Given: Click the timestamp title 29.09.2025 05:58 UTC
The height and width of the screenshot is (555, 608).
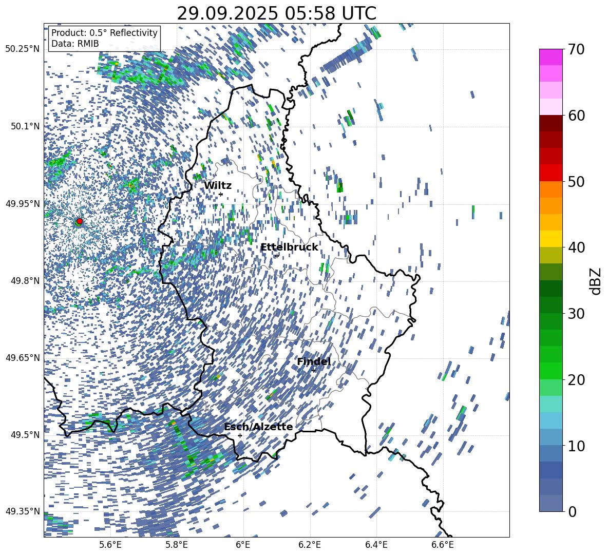Looking at the screenshot, I should (x=276, y=13).
